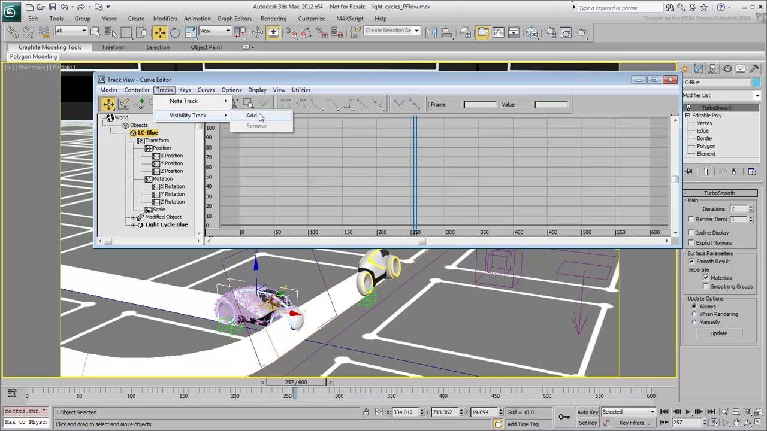767x431 pixels.
Task: Open the Graph Editors main menu
Action: (234, 19)
